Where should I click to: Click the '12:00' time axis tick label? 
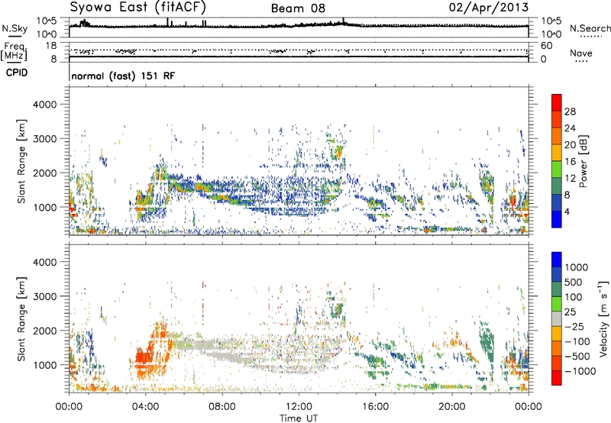[299, 407]
